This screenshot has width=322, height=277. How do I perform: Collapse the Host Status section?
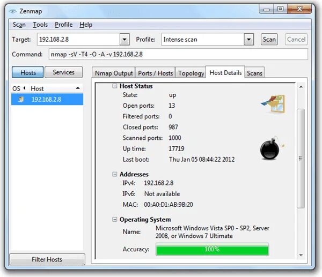(115, 86)
